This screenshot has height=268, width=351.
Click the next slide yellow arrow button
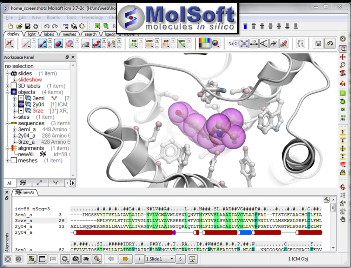click(x=125, y=259)
